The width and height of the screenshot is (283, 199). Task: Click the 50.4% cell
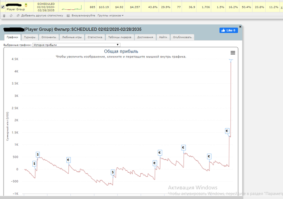[x=246, y=7]
